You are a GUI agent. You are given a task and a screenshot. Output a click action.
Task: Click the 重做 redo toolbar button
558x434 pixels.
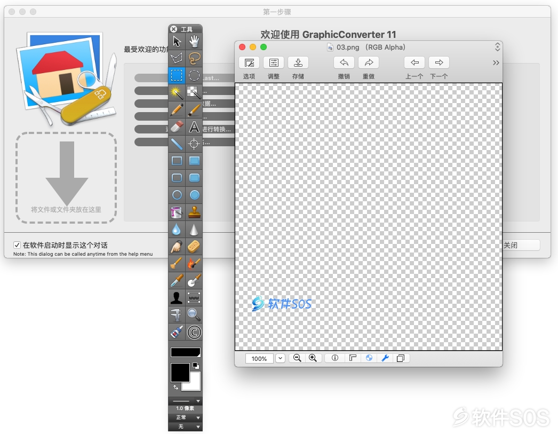coord(369,63)
